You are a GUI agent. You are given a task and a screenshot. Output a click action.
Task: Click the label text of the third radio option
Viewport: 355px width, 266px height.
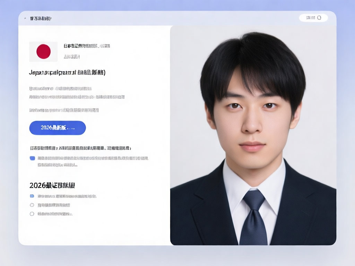click(x=55, y=214)
